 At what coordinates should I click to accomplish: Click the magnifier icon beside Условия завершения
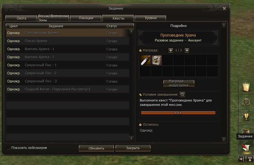182,94
